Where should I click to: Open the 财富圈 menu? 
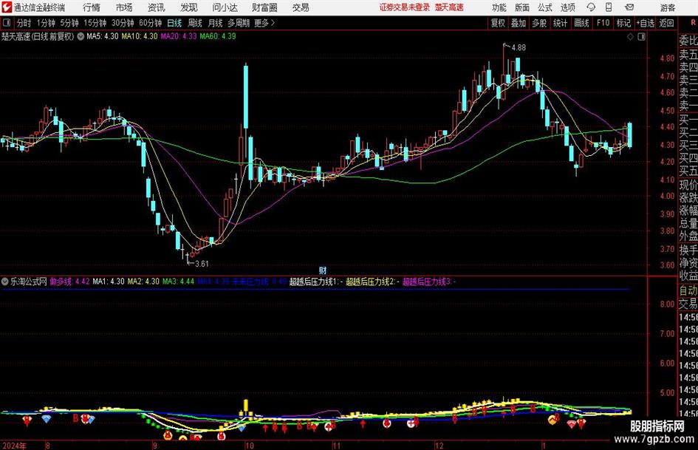[x=264, y=7]
